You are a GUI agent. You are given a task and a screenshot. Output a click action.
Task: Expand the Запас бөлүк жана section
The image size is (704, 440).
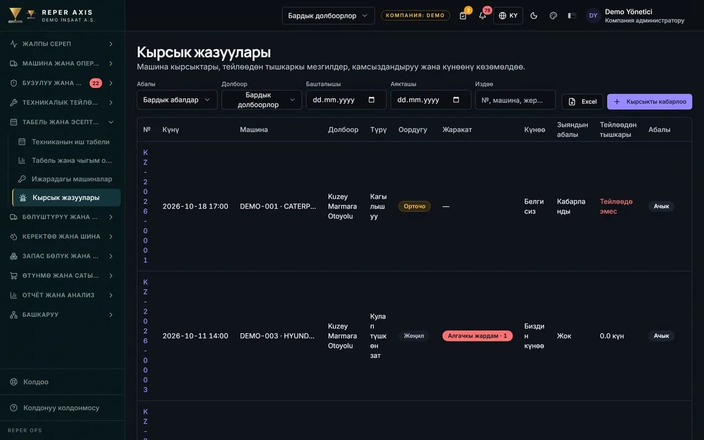(x=62, y=256)
